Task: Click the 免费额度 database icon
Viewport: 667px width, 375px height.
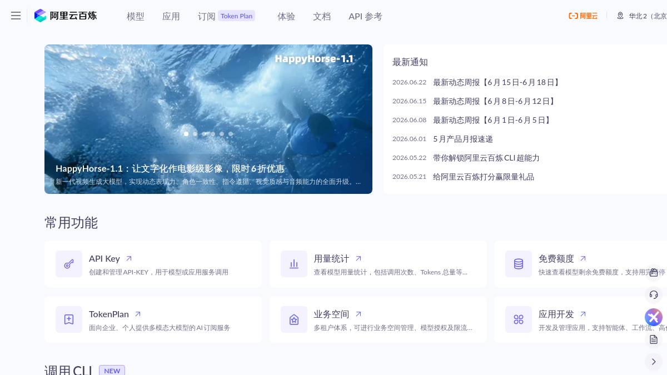Action: (519, 264)
